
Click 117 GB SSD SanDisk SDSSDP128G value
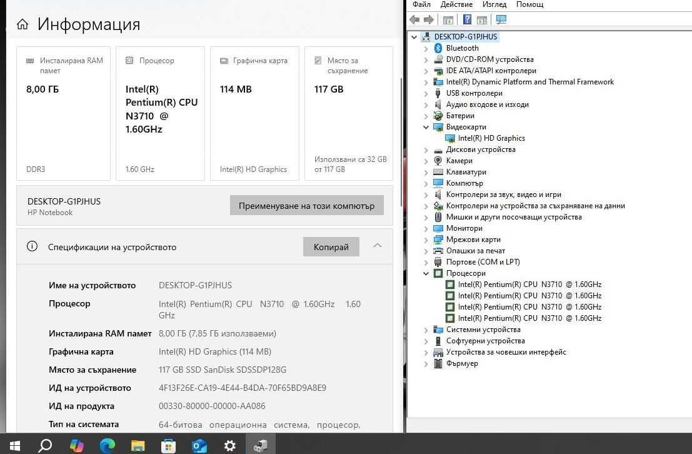point(223,370)
